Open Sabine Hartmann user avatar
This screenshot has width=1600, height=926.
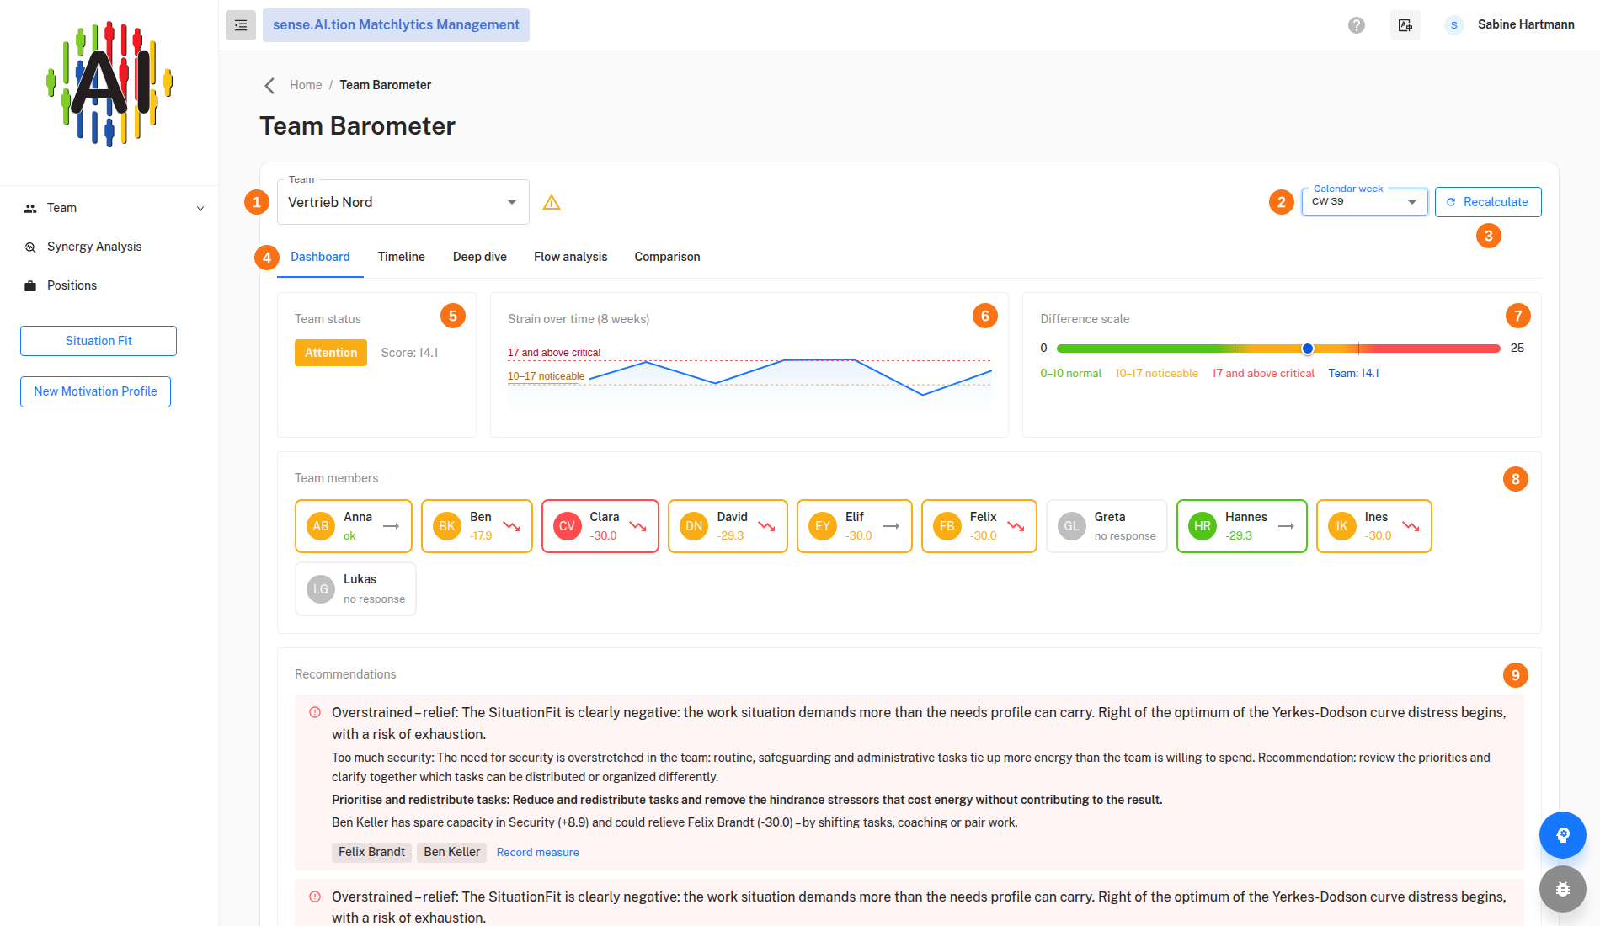[x=1453, y=25]
